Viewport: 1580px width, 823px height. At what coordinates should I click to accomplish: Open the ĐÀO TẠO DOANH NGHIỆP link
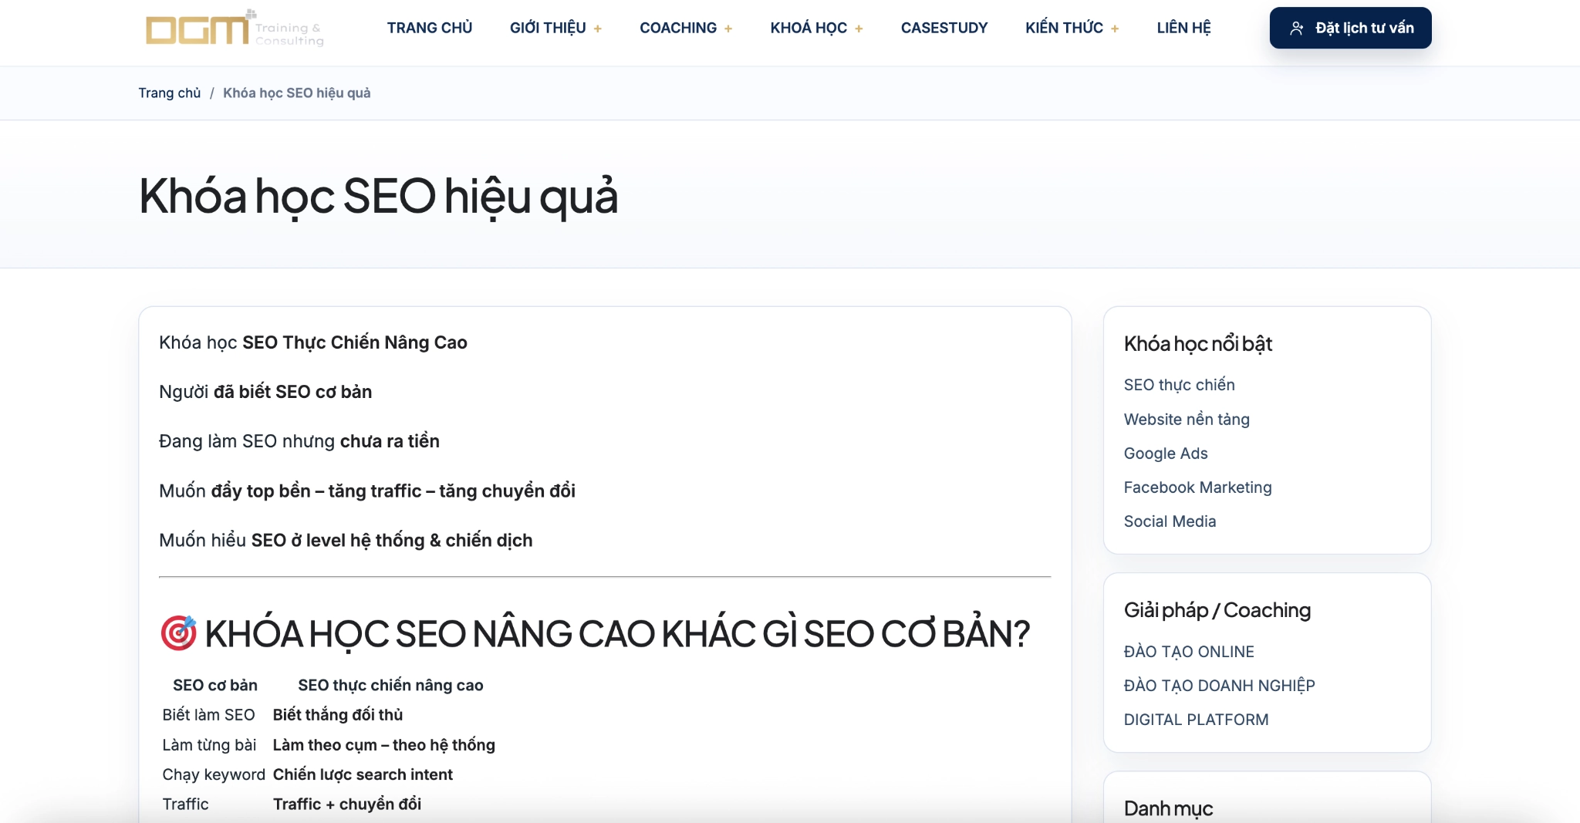1219,686
